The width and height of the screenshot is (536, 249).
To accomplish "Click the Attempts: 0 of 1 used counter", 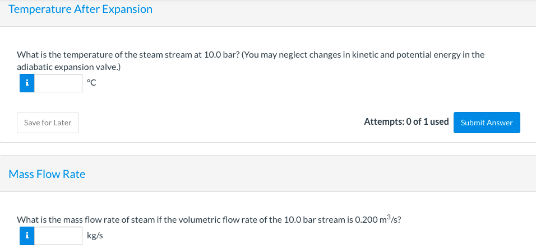I will coord(406,122).
